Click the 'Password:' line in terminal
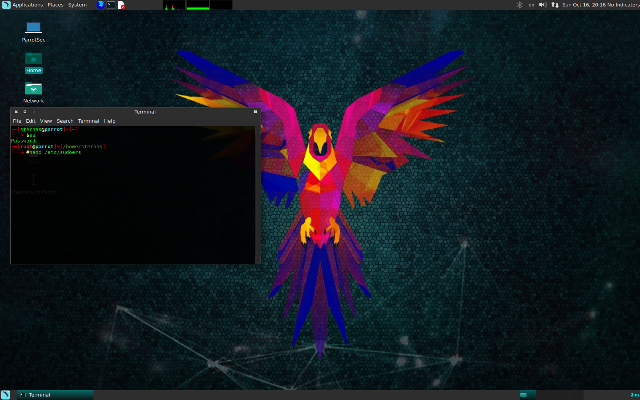 tap(24, 141)
